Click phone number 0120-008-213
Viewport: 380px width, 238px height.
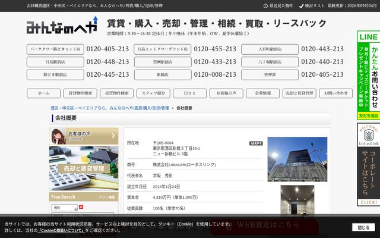tap(215, 75)
